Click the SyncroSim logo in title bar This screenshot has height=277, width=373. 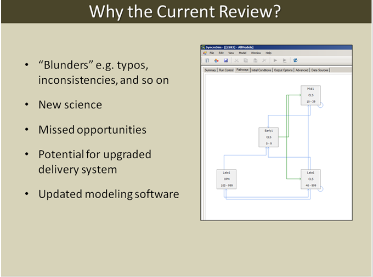click(x=203, y=47)
